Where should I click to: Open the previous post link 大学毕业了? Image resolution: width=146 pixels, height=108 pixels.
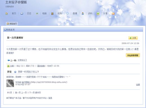[22, 60]
